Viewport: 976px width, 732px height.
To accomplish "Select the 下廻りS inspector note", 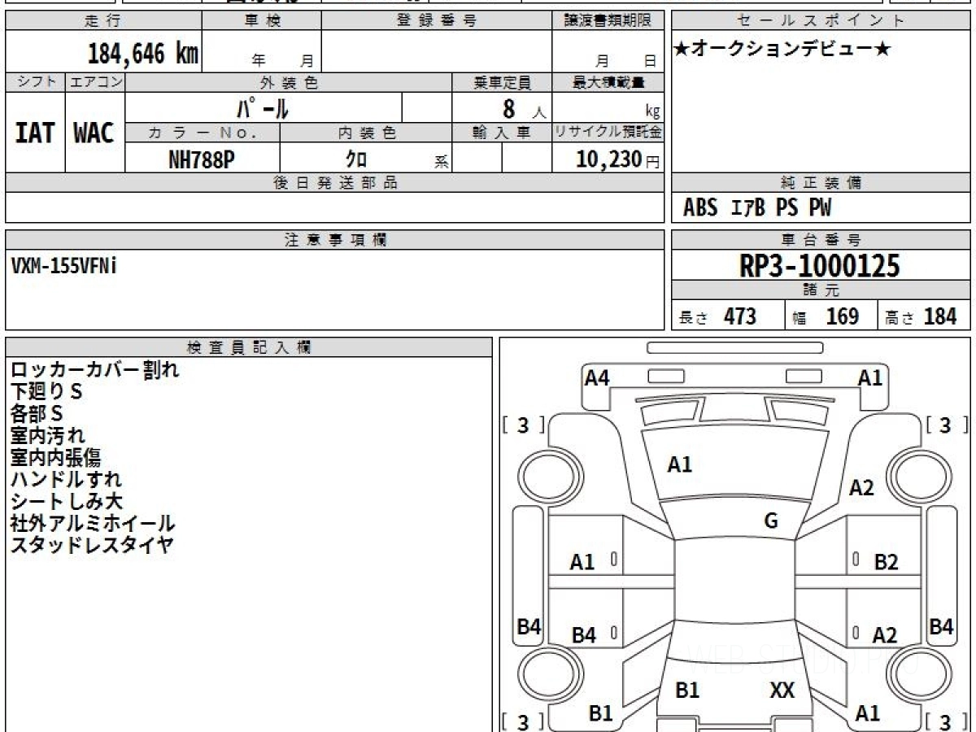I will tap(46, 392).
